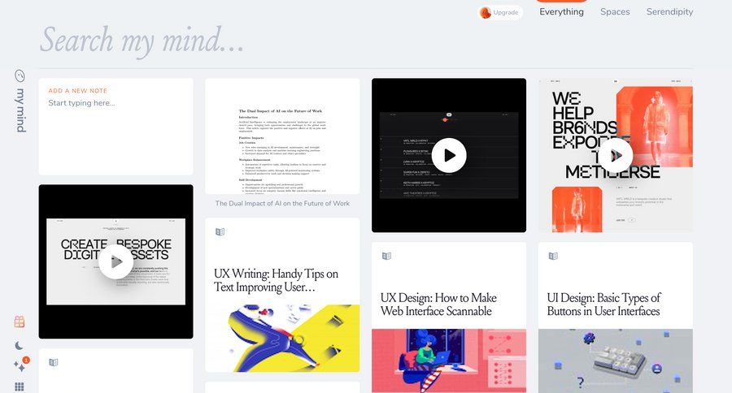Click the ADD A NEW NOTE label
Screen dimensions: 732x393
(77, 90)
